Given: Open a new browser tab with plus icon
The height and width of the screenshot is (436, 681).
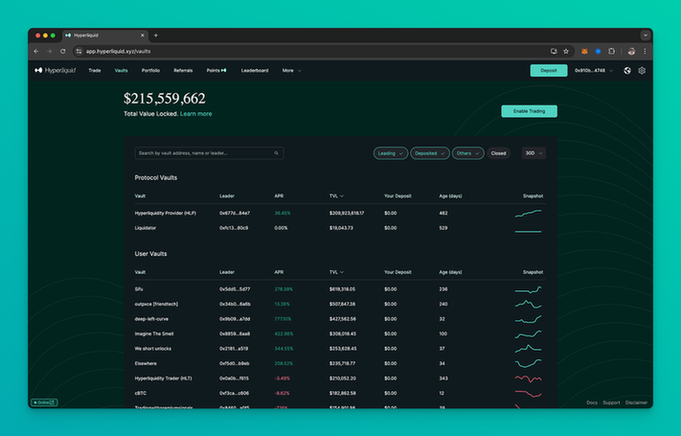Looking at the screenshot, I should (x=156, y=35).
